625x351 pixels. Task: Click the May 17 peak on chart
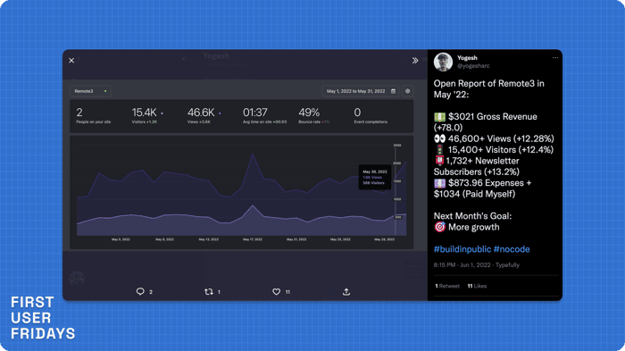coord(253,154)
